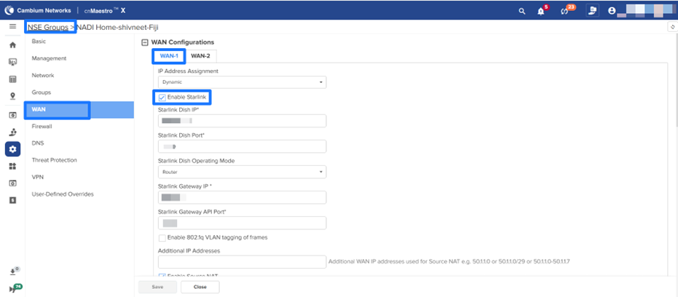Open the IP Address Assignment dropdown
The width and height of the screenshot is (678, 297).
241,82
